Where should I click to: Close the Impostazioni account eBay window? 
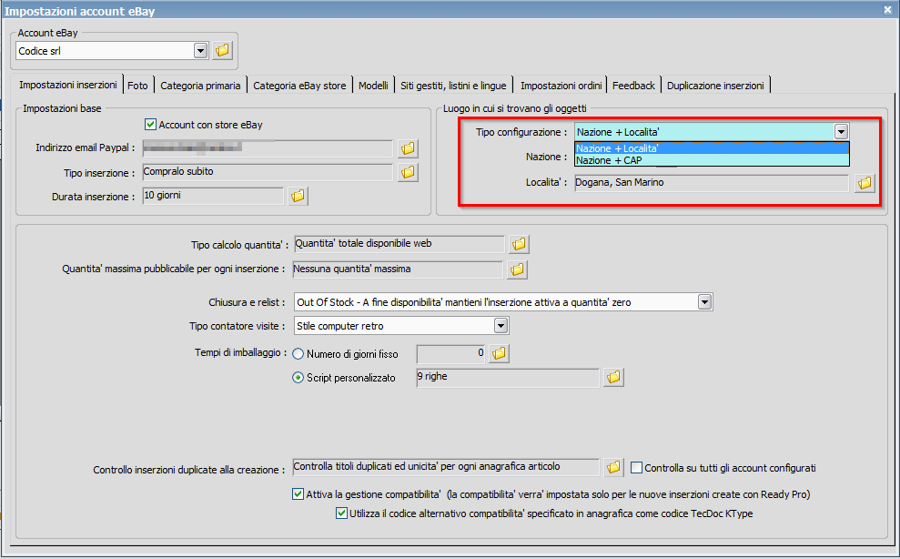pos(886,10)
